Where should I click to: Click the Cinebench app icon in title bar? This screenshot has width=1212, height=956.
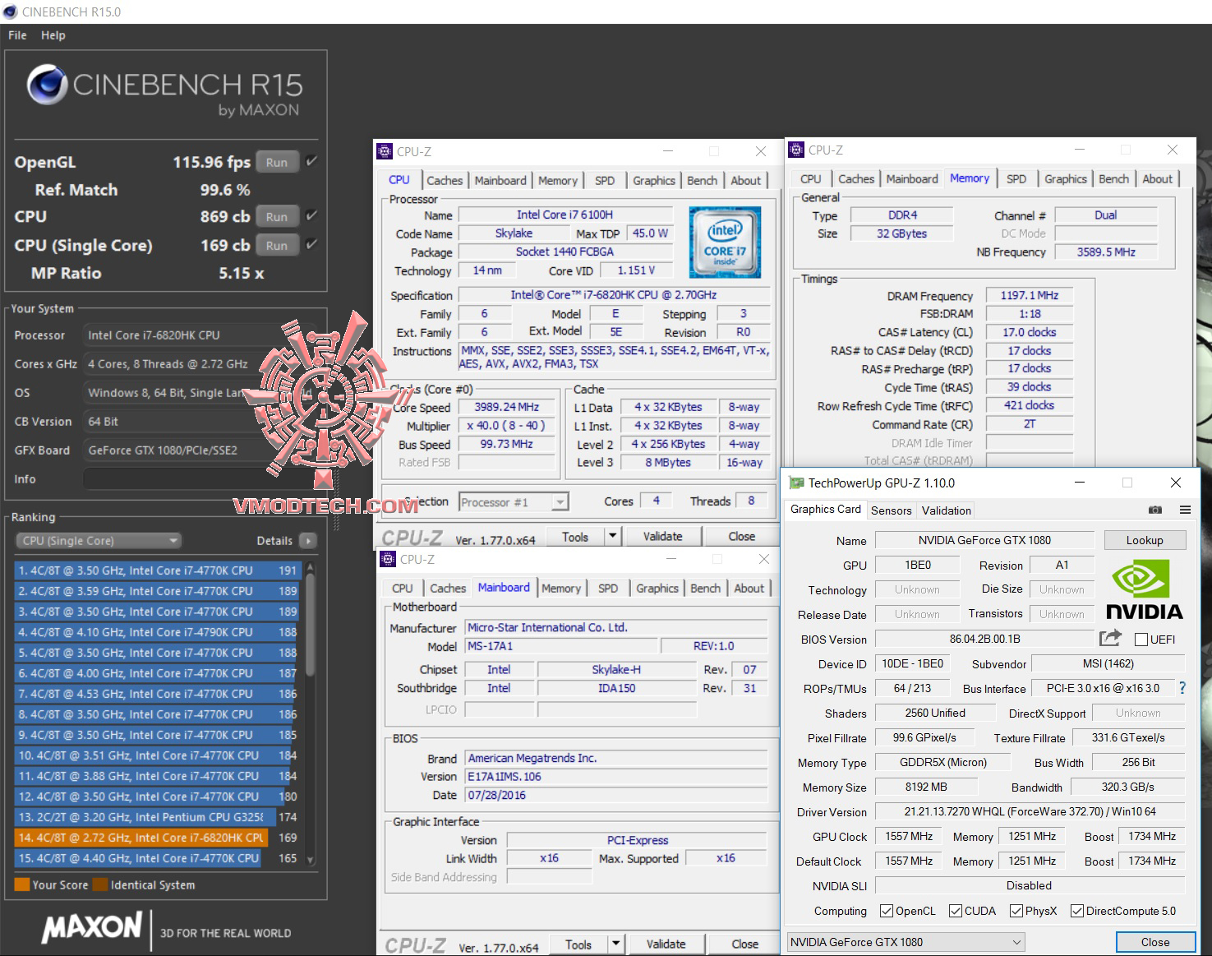[10, 12]
